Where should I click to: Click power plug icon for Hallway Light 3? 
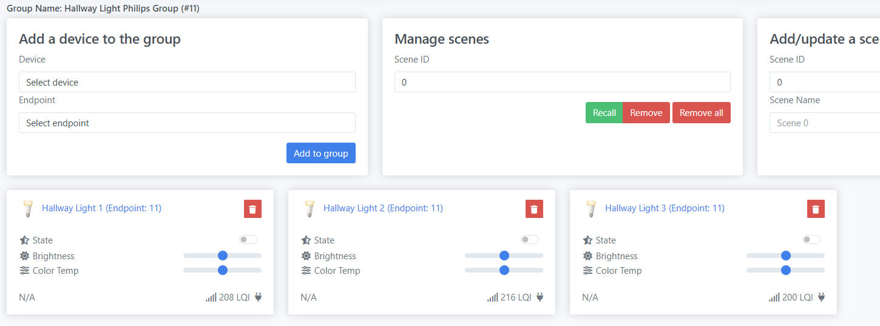pos(822,297)
